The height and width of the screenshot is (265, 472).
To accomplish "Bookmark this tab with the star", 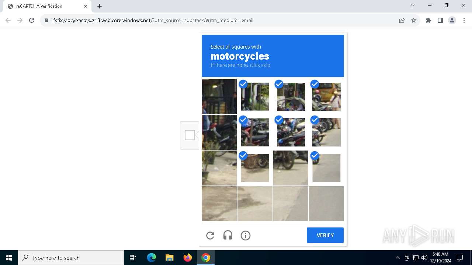I will (x=414, y=20).
